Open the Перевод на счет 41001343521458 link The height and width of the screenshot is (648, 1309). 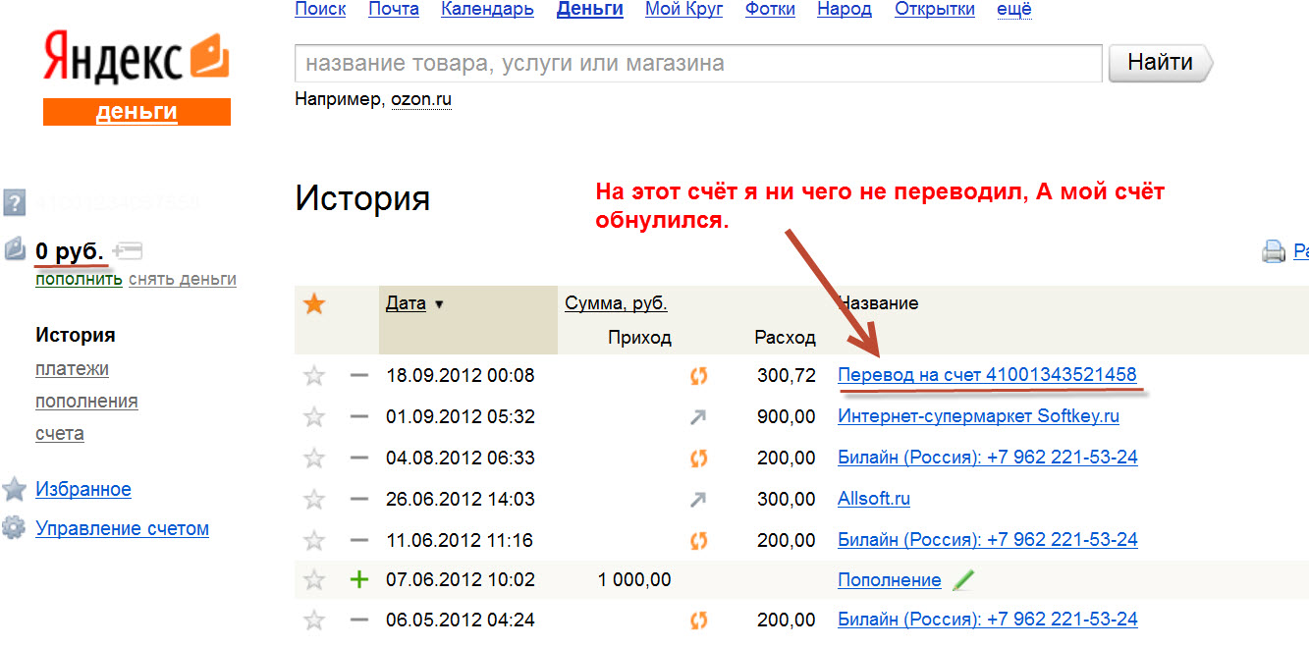[987, 375]
